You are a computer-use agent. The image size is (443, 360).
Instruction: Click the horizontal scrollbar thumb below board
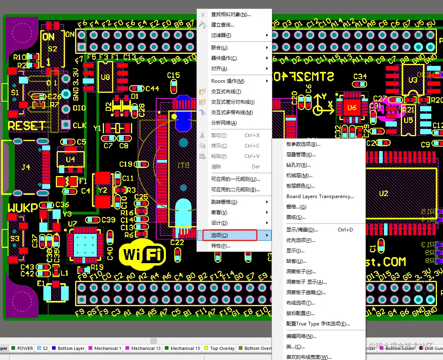click(153, 341)
